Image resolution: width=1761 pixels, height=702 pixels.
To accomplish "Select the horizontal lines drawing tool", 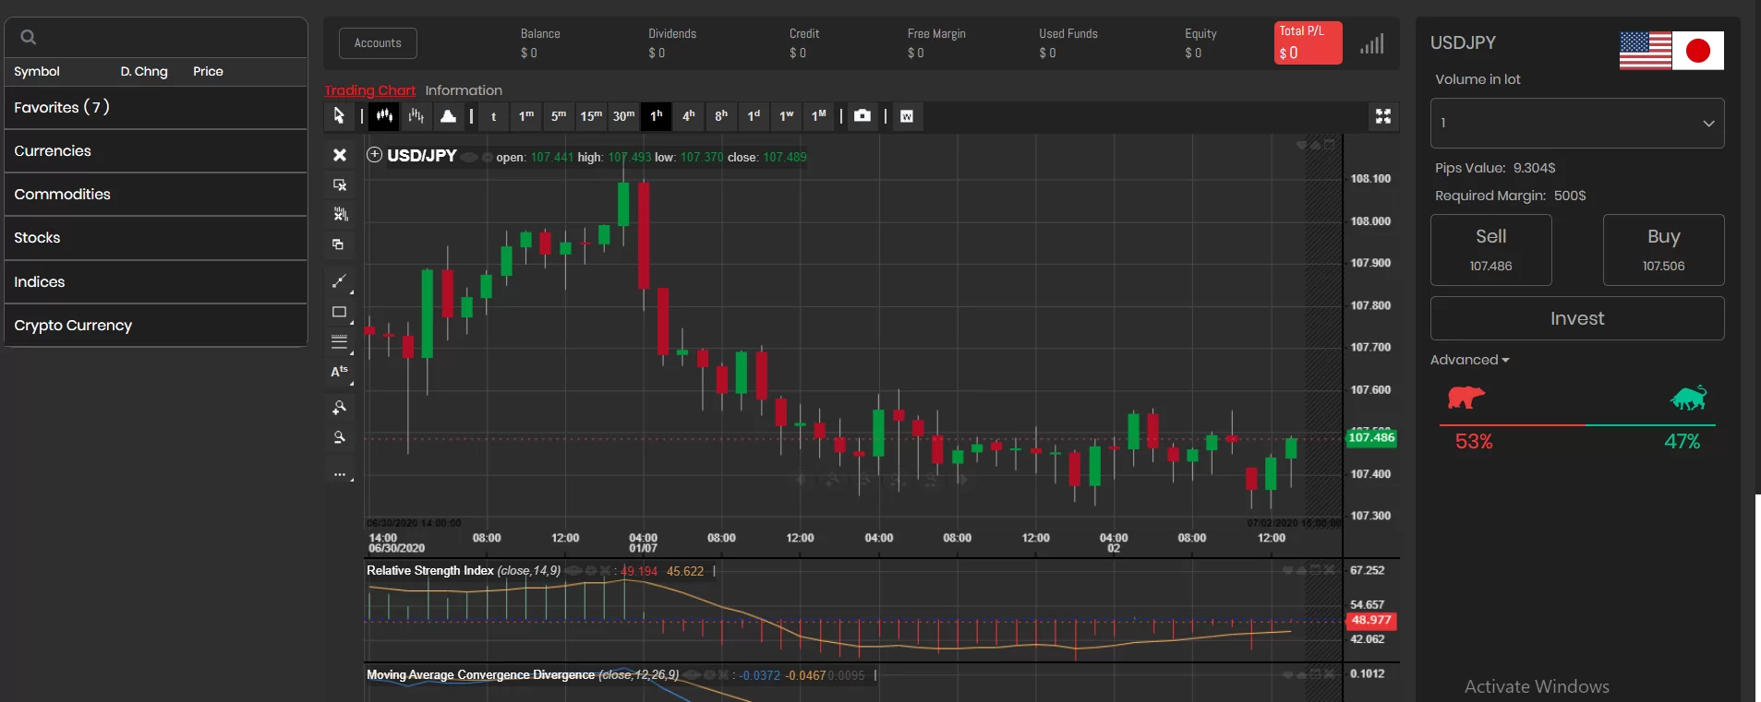I will [x=340, y=342].
